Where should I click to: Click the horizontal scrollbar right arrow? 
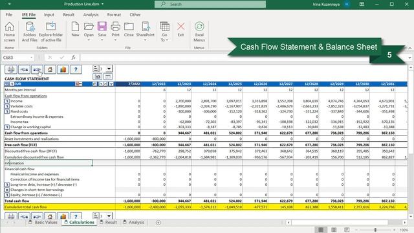(x=405, y=223)
